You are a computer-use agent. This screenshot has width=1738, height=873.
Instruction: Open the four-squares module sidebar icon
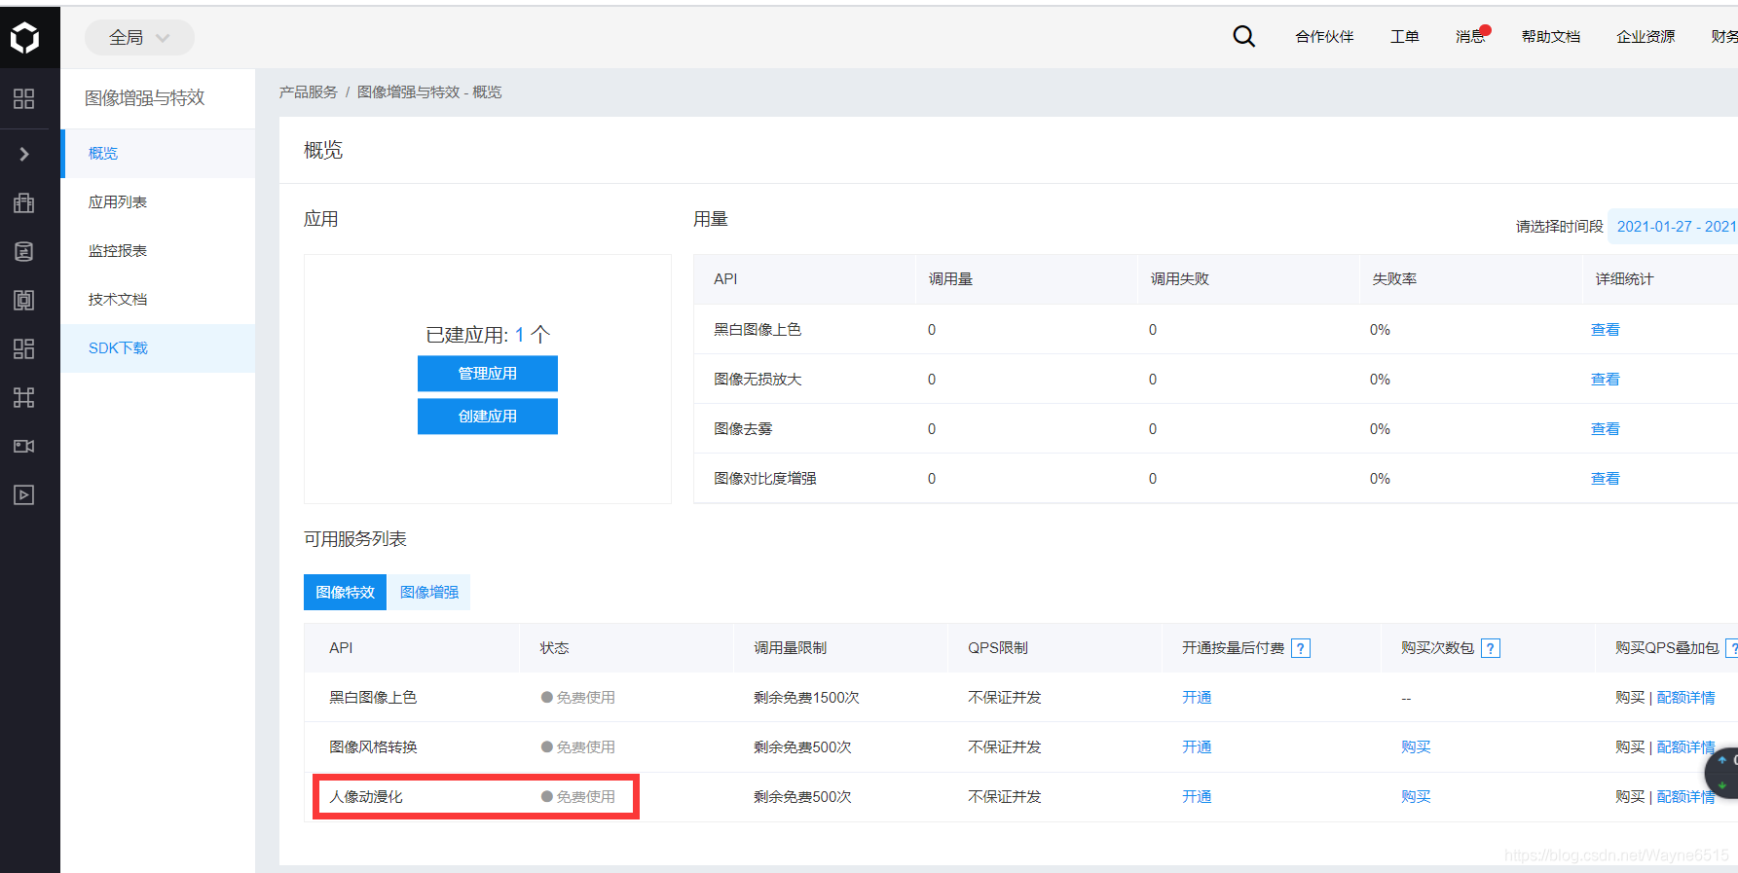click(x=24, y=348)
